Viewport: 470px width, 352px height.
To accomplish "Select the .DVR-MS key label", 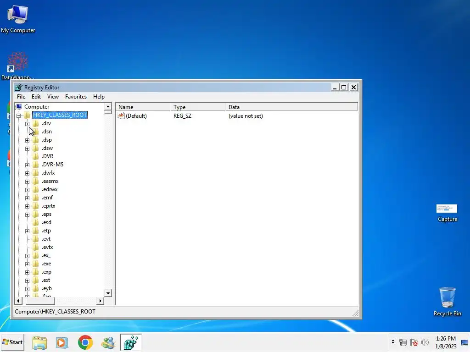I will pyautogui.click(x=53, y=165).
